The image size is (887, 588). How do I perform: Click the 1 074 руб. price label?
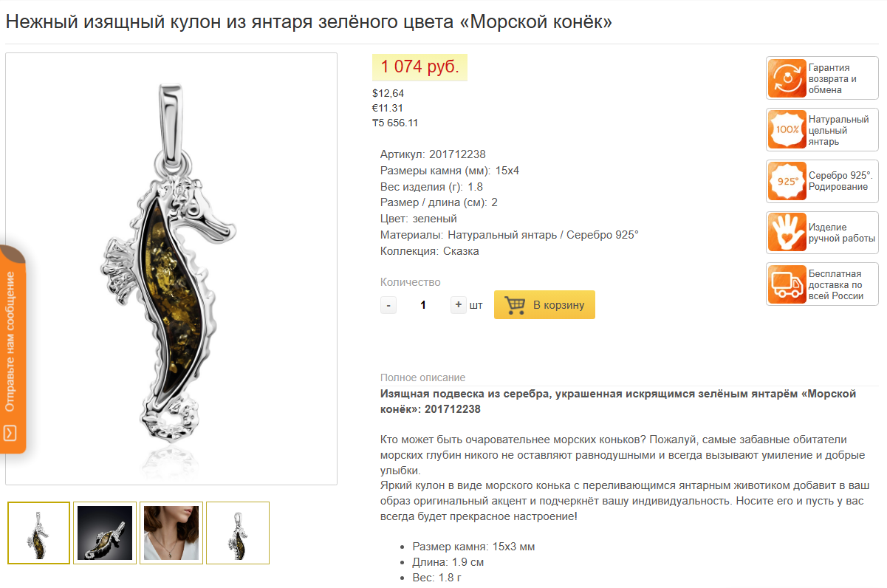pos(419,67)
